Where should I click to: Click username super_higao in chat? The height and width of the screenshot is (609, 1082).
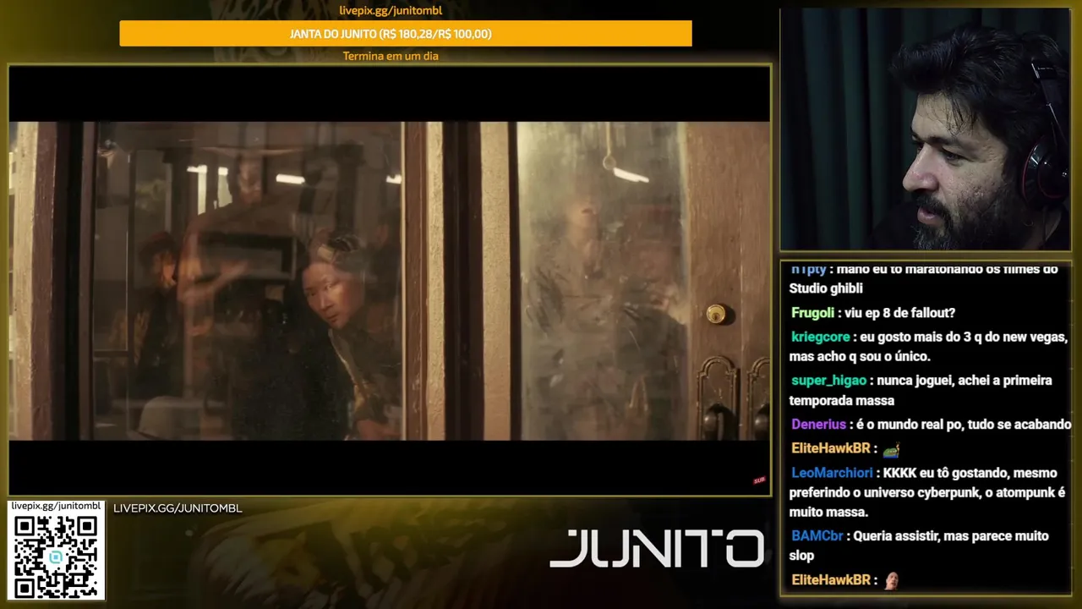click(x=828, y=381)
